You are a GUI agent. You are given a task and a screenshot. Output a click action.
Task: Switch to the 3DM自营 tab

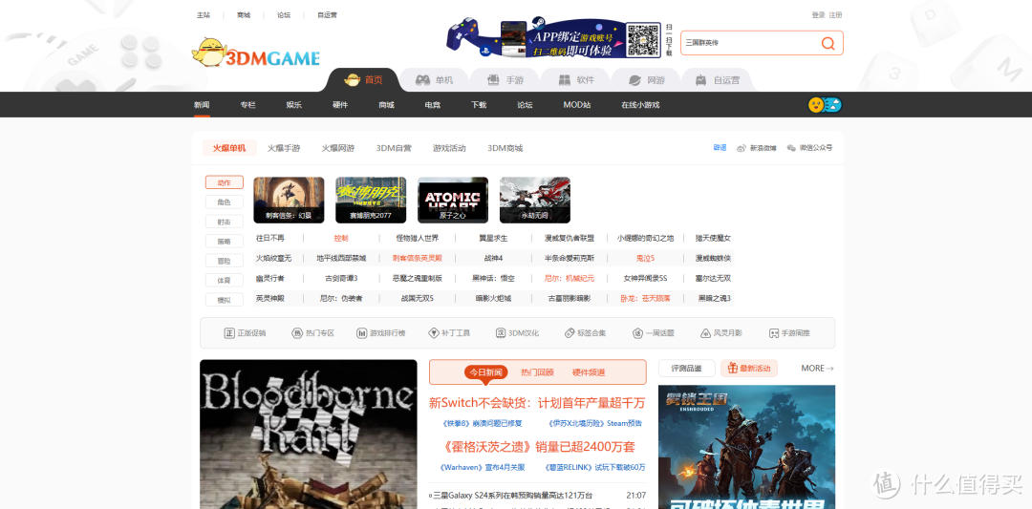pyautogui.click(x=394, y=148)
